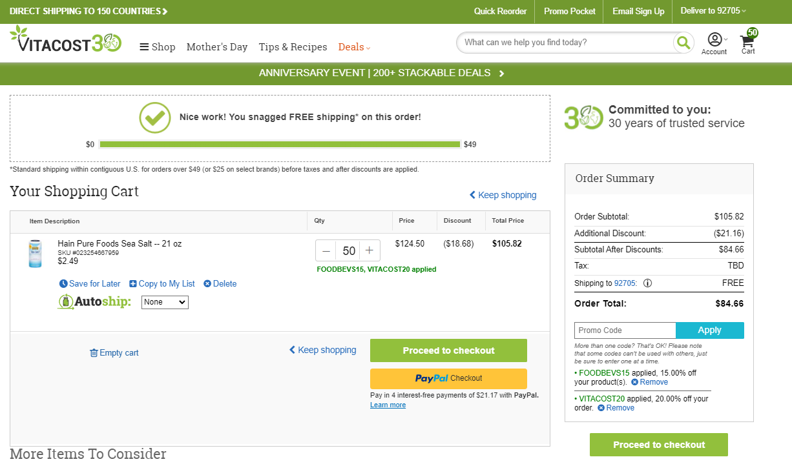Click the Order Total $84.66 value
This screenshot has height=466, width=792.
(729, 303)
